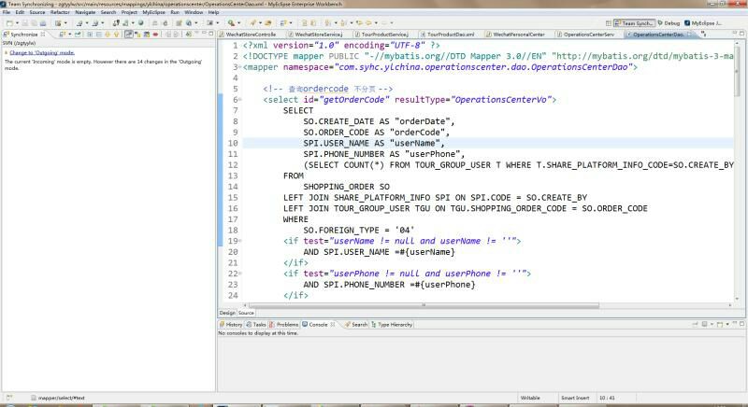Switch to Design view tab

(x=227, y=313)
